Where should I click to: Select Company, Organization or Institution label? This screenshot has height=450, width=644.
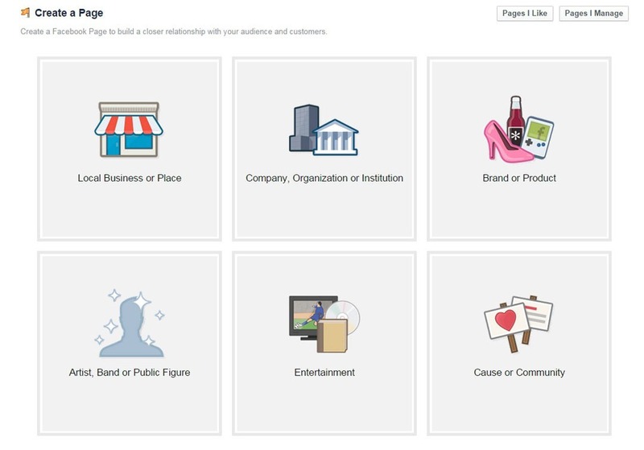[x=324, y=178]
